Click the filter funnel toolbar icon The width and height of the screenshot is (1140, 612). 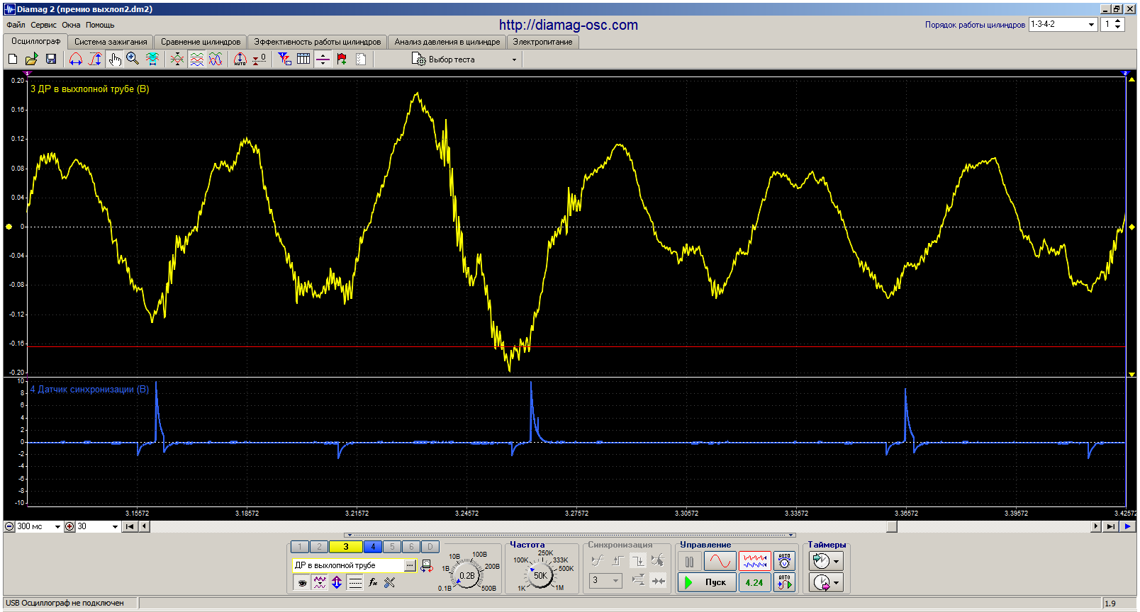tap(284, 59)
